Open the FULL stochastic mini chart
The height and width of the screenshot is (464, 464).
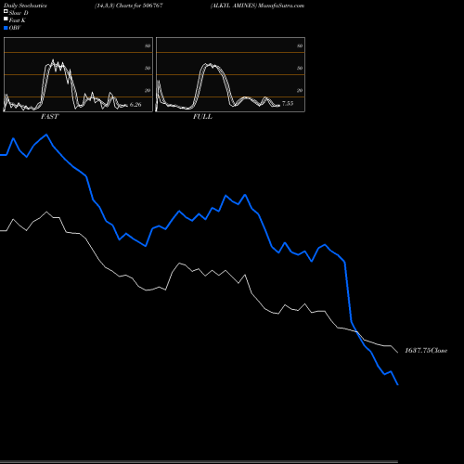pos(230,74)
